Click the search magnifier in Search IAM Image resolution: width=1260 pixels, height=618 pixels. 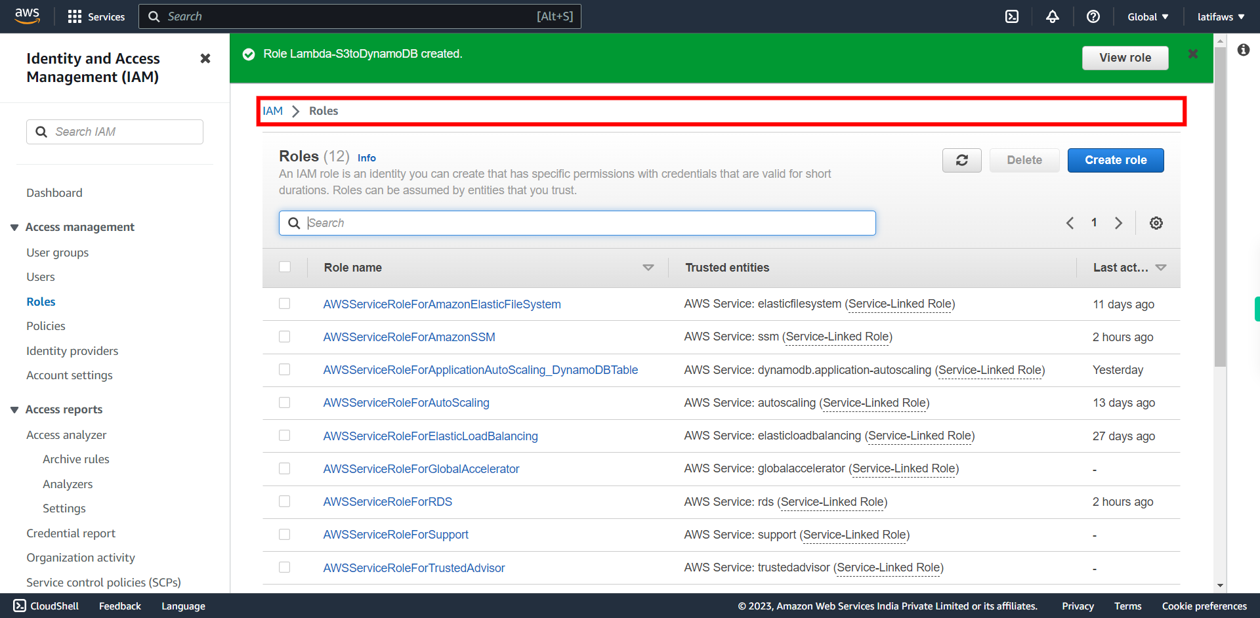[41, 132]
